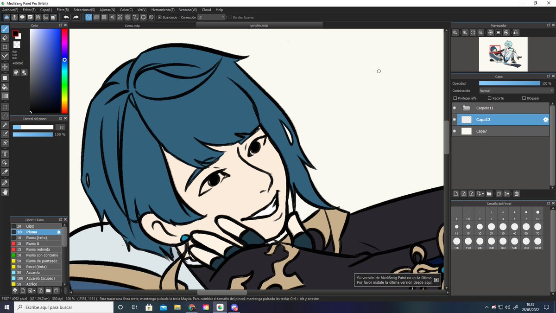Click the Navigator preview thumbnail
The image size is (556, 313).
click(503, 54)
